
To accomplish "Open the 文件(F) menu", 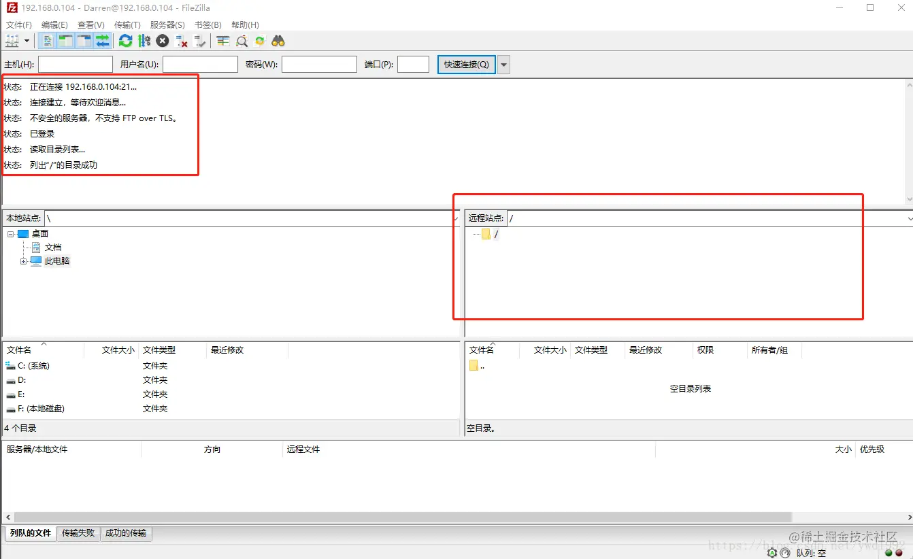I will click(19, 24).
